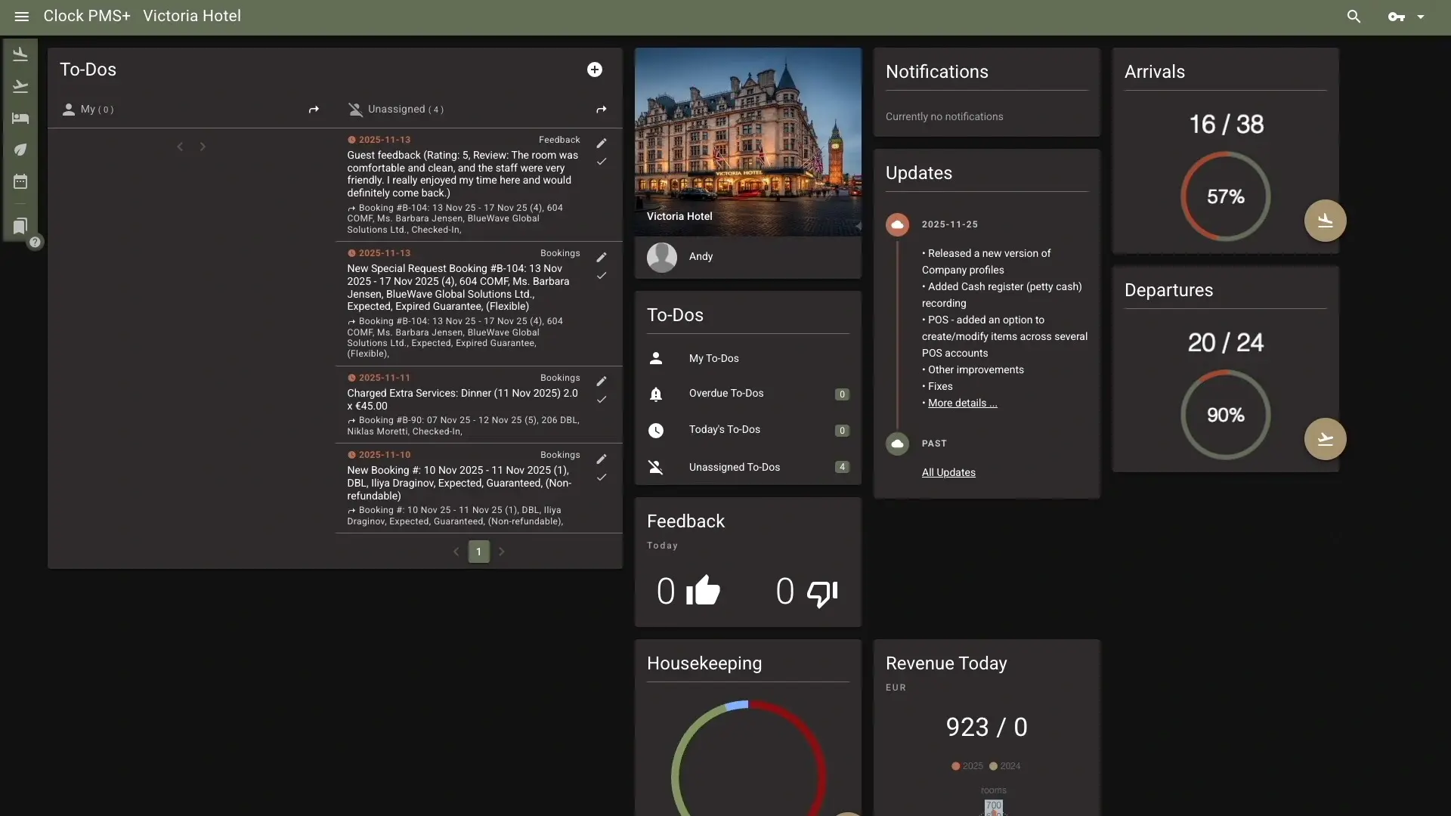Open the calendar sidebar icon
This screenshot has width=1451, height=816.
20,181
